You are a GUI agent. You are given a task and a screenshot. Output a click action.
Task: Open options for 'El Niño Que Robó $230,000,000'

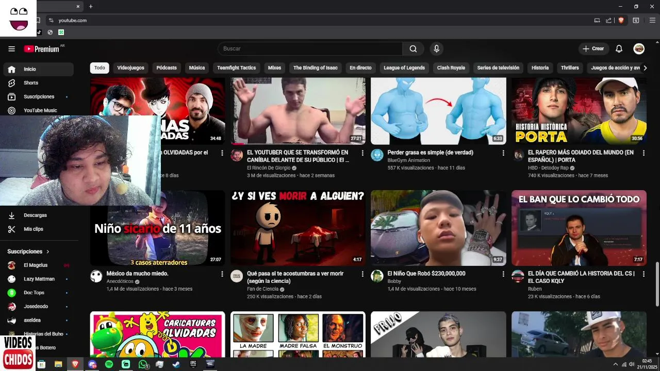click(x=503, y=274)
